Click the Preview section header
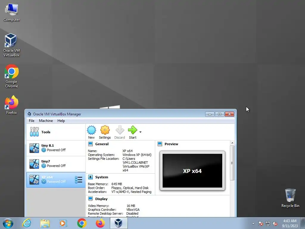The image size is (305, 229). pyautogui.click(x=171, y=144)
